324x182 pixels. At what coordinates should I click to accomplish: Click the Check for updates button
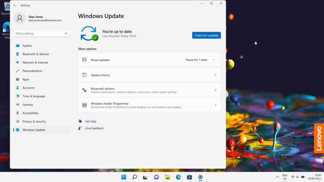tap(206, 35)
